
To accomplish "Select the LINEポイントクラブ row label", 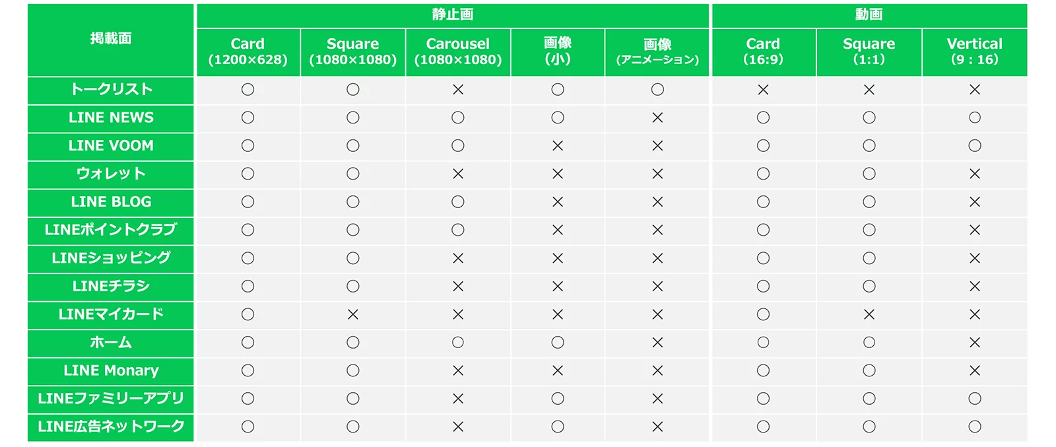I will (x=111, y=230).
